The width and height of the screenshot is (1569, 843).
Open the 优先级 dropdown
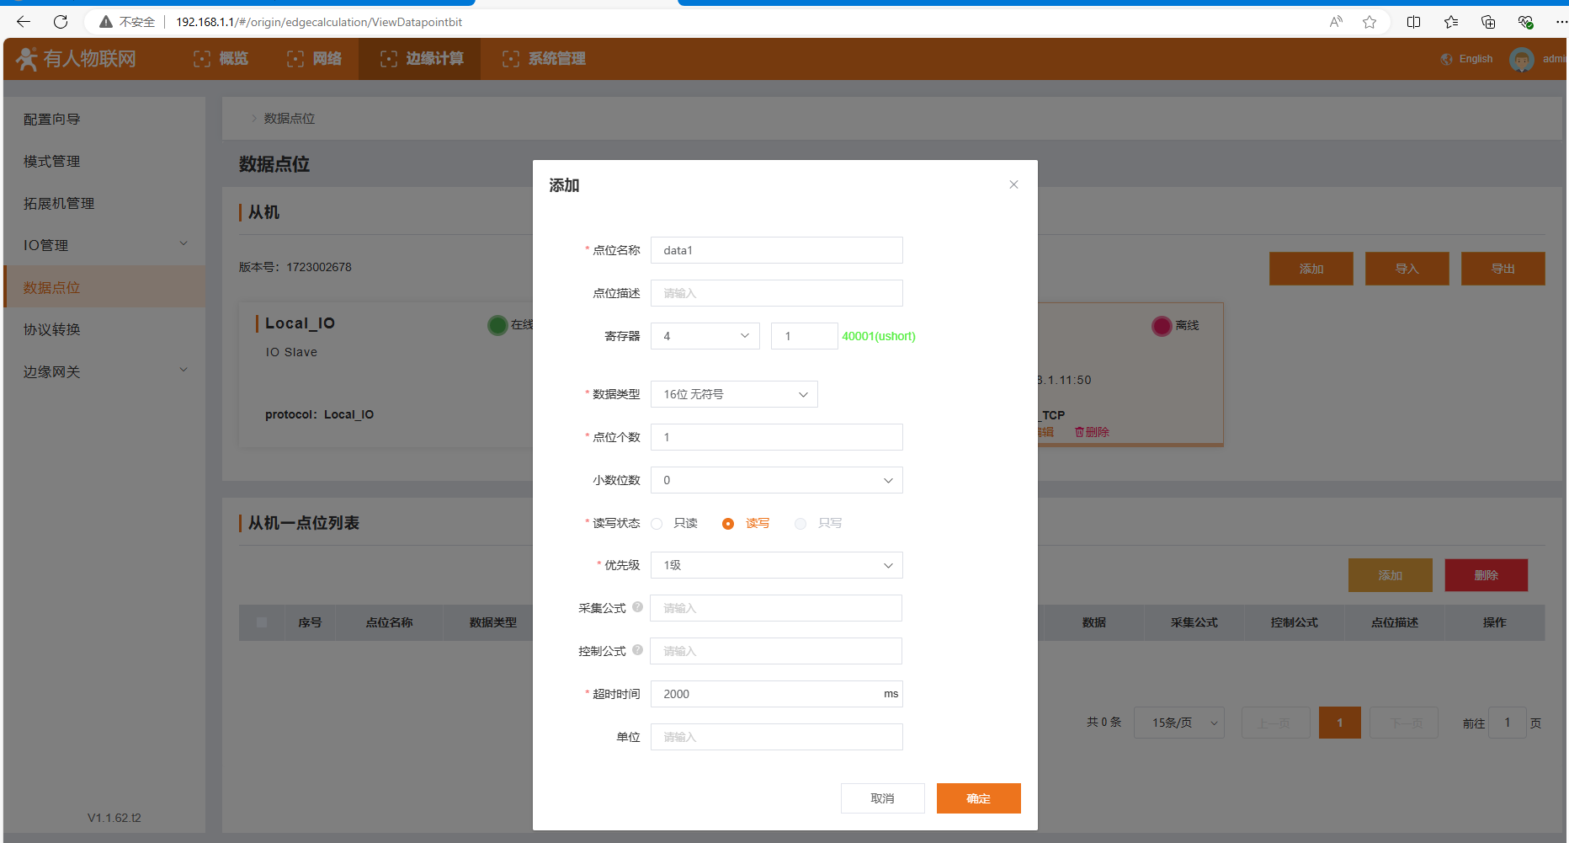click(x=775, y=565)
